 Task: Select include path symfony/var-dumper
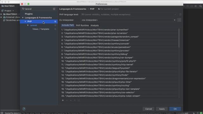click(x=119, y=58)
